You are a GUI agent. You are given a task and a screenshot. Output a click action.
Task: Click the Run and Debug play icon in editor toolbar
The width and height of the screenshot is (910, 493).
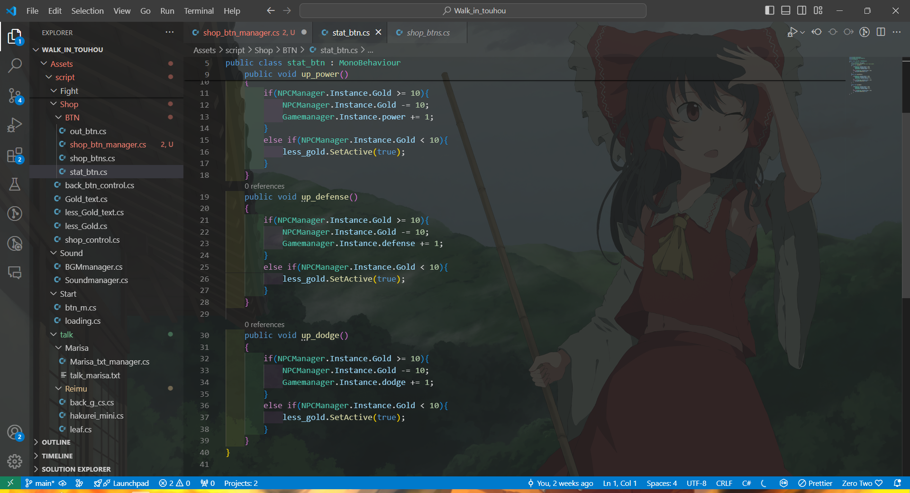(x=792, y=32)
